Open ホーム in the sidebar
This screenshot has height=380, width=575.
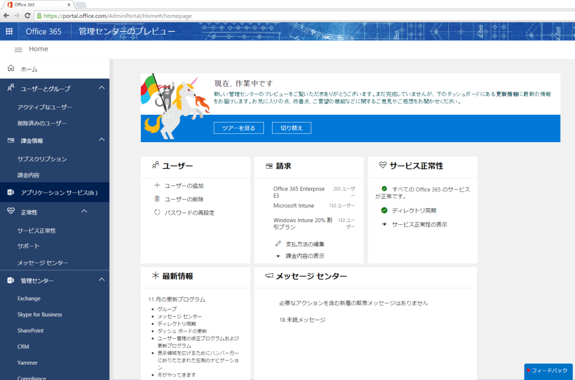(x=54, y=69)
